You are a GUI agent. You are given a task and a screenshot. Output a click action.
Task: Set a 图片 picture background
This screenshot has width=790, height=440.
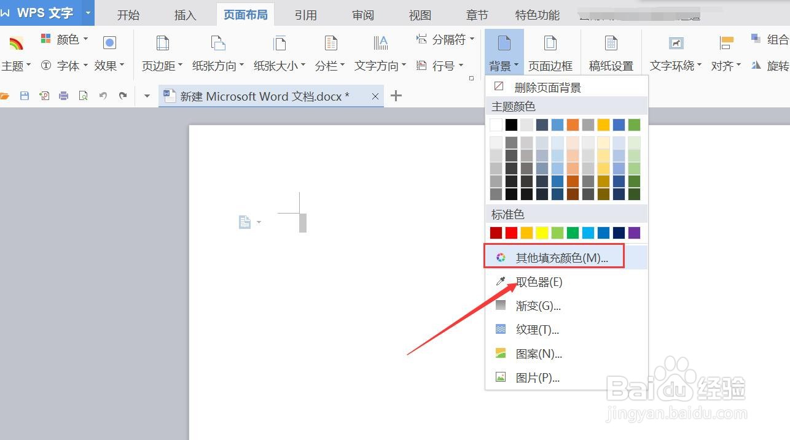[538, 377]
